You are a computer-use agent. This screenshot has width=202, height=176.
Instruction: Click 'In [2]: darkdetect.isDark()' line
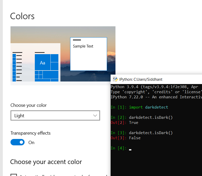(142, 118)
